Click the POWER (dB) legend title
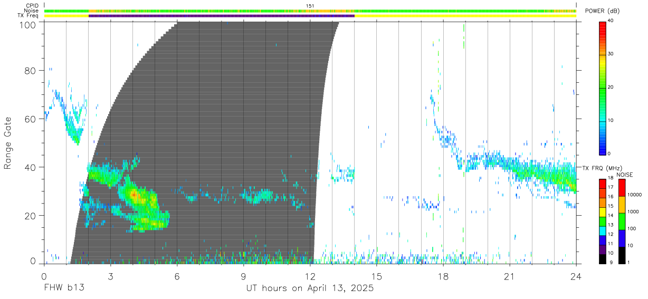Screen dimensions: 648x299 (x=602, y=11)
